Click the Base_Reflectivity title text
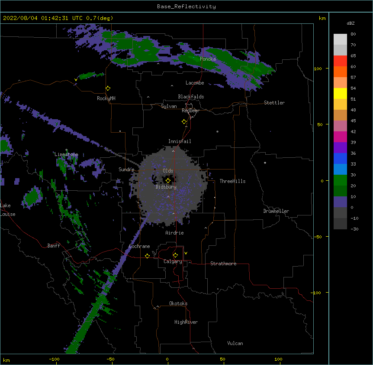The height and width of the screenshot is (365, 373). click(x=186, y=7)
